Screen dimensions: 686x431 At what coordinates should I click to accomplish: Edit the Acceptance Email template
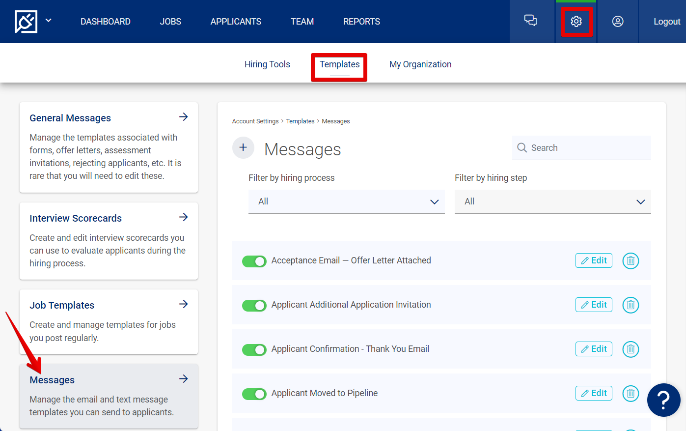point(594,260)
